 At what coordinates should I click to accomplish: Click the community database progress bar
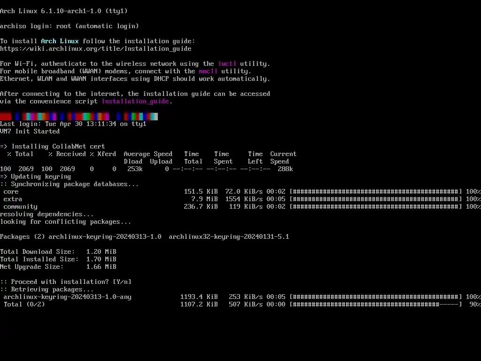[x=376, y=207]
